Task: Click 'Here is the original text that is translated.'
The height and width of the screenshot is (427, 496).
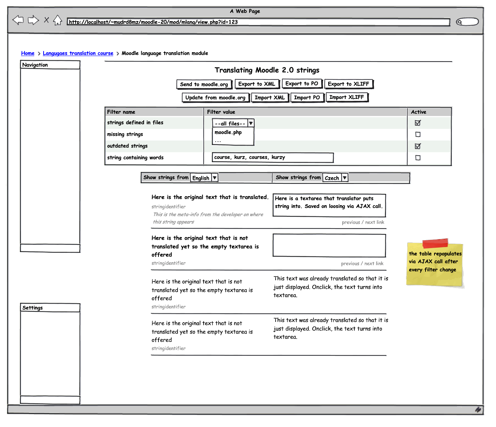Action: 210,197
